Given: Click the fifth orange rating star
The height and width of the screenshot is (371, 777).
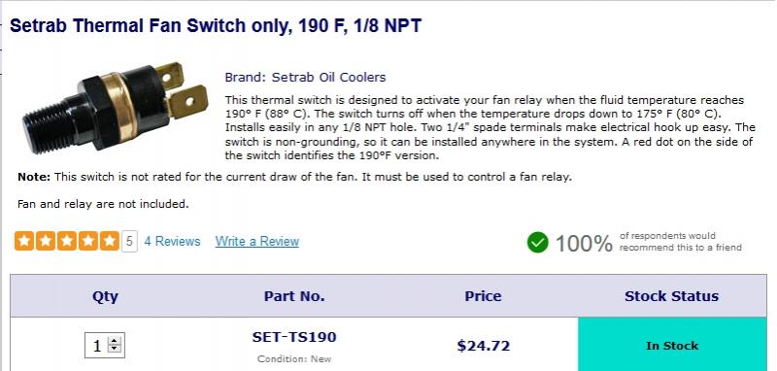Looking at the screenshot, I should [109, 241].
